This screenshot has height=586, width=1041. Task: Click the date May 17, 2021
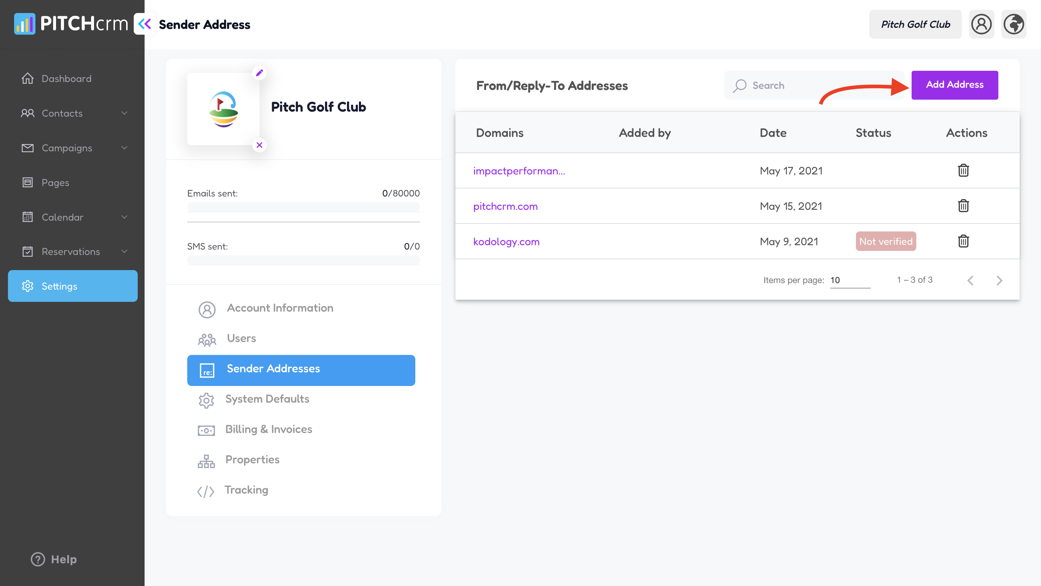(x=791, y=171)
